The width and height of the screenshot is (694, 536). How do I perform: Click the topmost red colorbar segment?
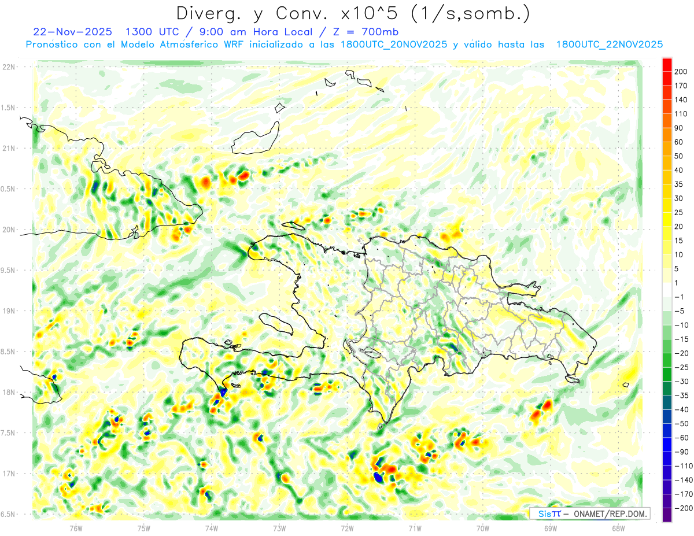tap(667, 65)
